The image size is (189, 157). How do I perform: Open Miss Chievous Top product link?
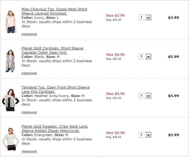pos(54,9)
